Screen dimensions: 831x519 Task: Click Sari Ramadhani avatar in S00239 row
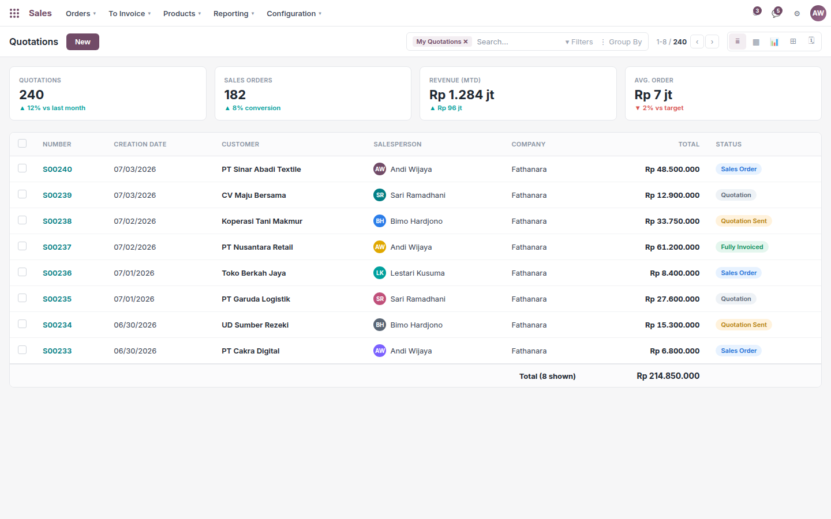(x=380, y=195)
